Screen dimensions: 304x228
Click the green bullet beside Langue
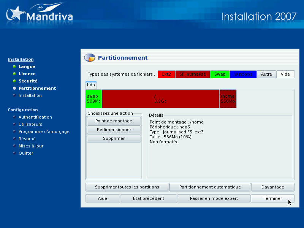tap(14, 67)
